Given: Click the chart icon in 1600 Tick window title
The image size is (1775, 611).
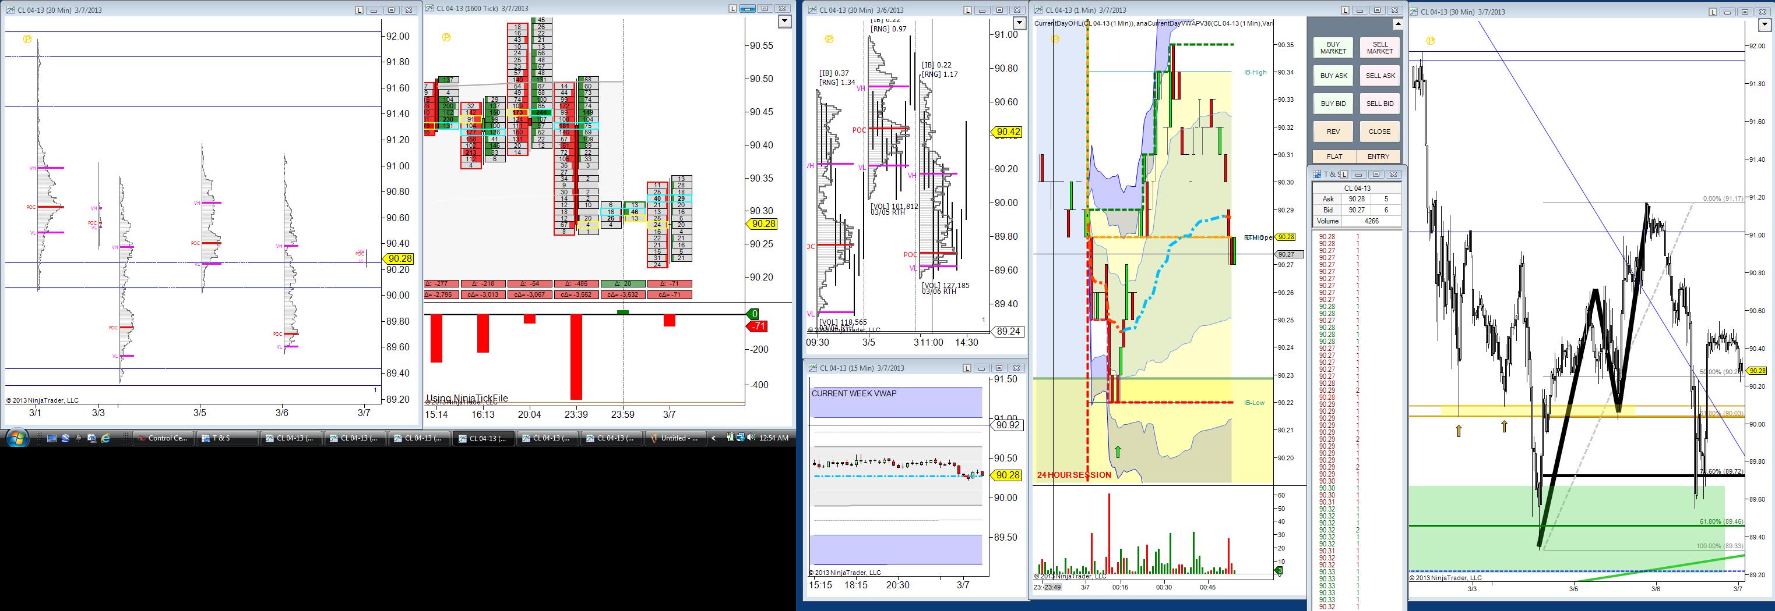Looking at the screenshot, I should click(x=430, y=9).
